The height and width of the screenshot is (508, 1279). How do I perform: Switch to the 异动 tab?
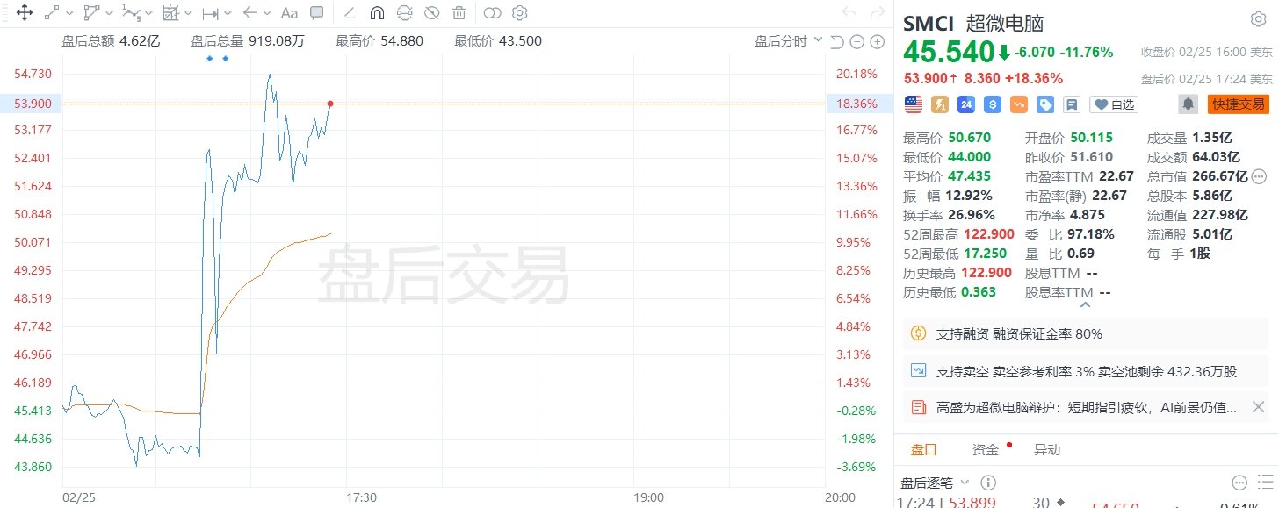click(1046, 450)
